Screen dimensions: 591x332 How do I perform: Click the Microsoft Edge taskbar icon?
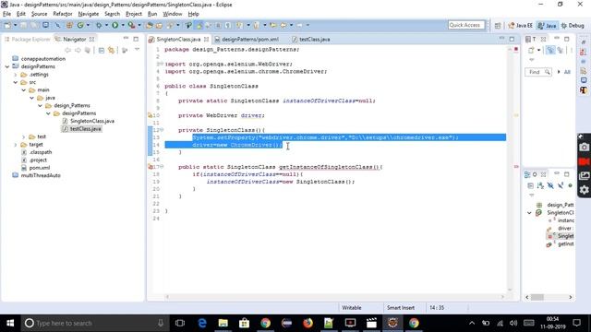[202, 323]
